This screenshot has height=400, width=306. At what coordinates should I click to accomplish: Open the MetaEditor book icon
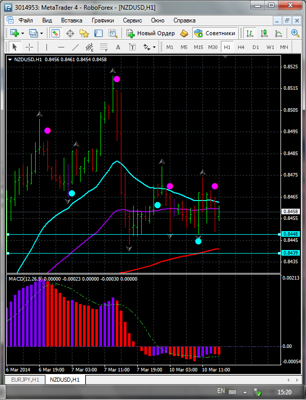(x=184, y=33)
